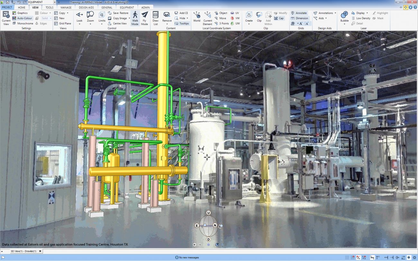Screen dimensions: 418x261
Task: Enable Walk Mode navigation
Action: [x=135, y=18]
